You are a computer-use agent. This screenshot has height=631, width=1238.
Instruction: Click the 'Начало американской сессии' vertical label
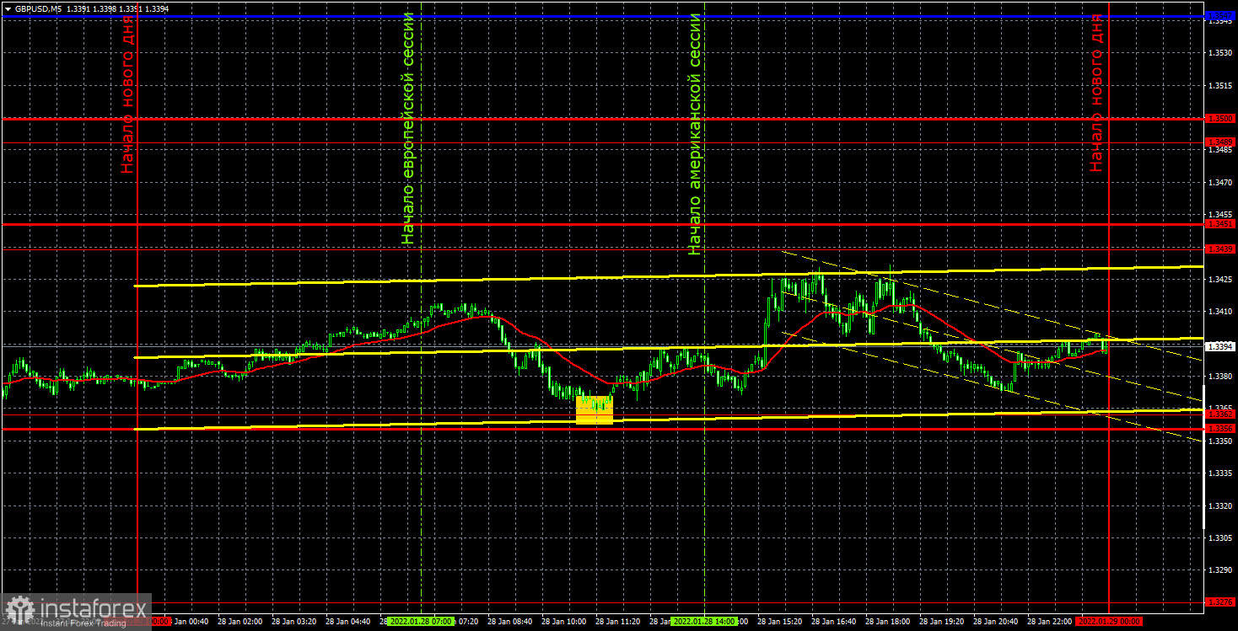695,133
